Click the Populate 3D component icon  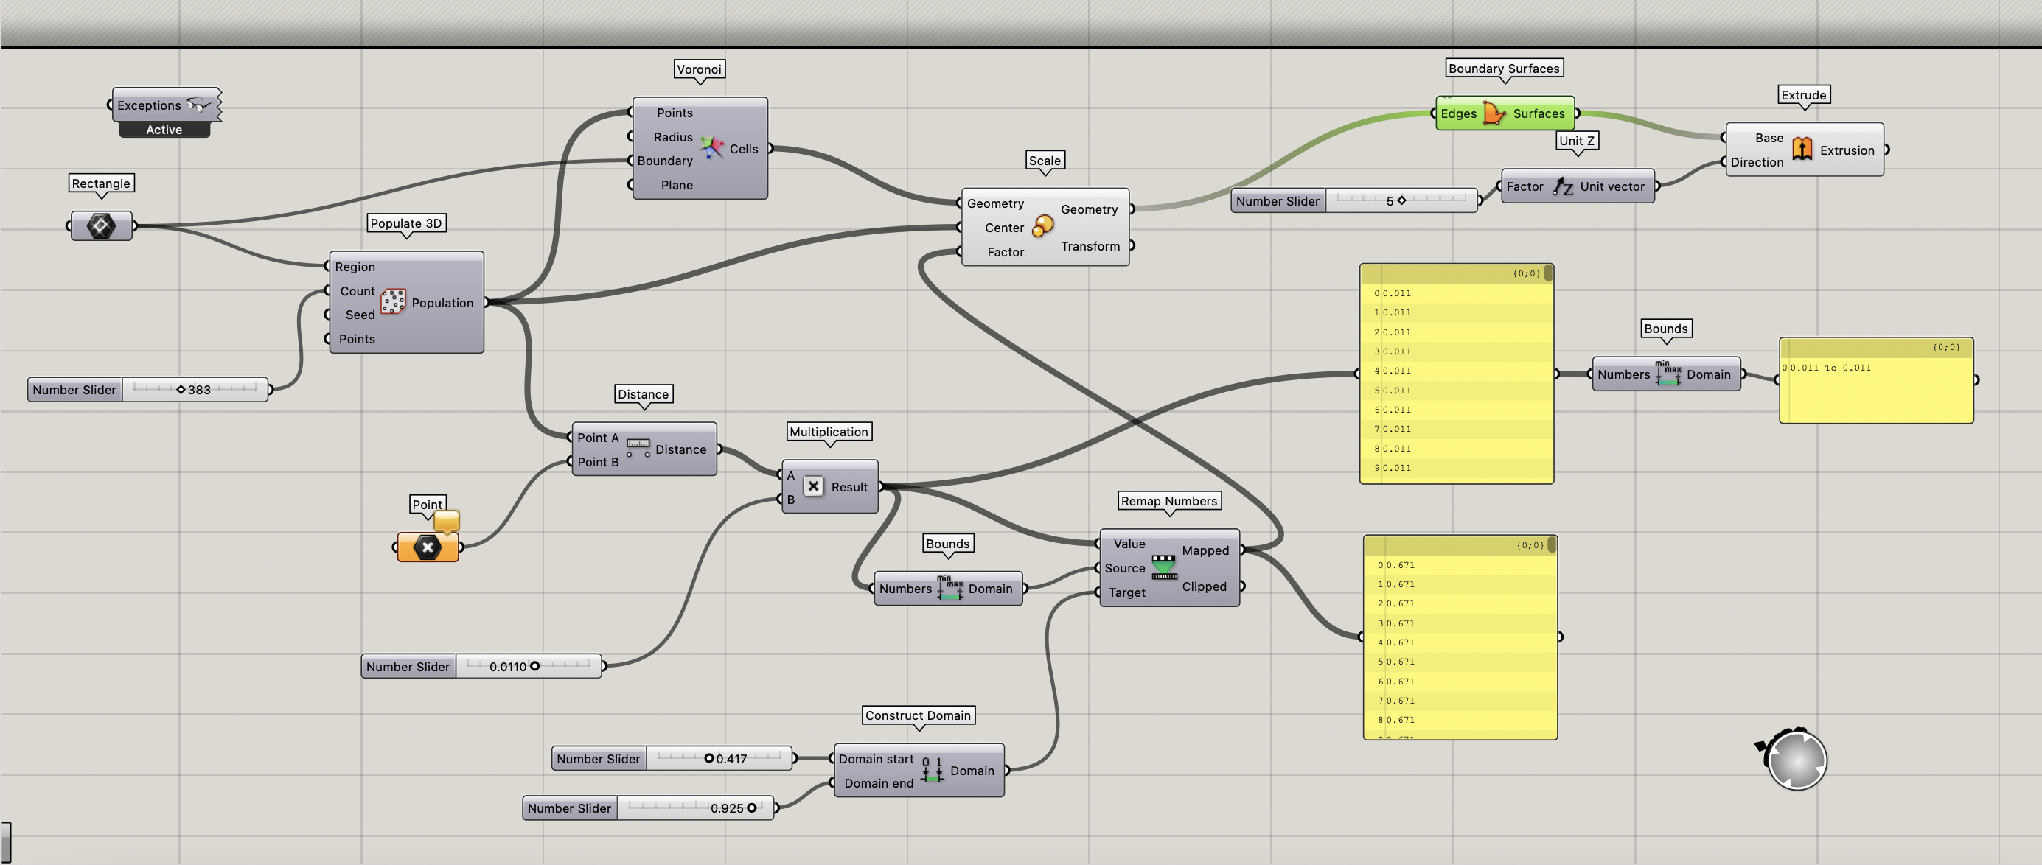coord(393,302)
